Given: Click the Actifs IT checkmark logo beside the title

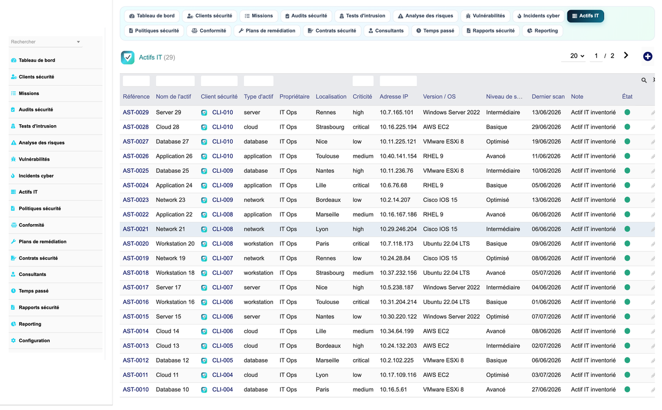Looking at the screenshot, I should pos(127,57).
